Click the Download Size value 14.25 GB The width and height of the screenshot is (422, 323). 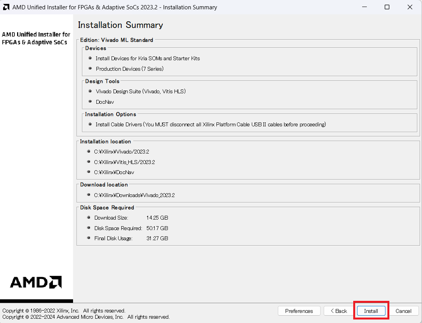tap(157, 218)
